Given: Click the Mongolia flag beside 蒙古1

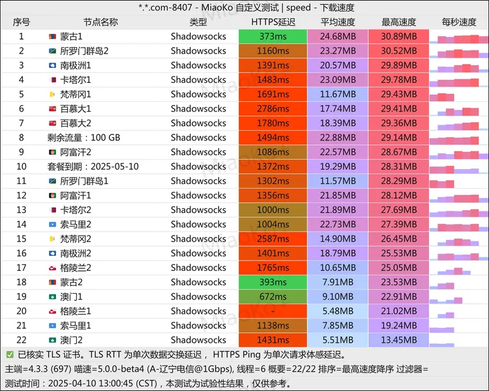Looking at the screenshot, I should click(x=53, y=37).
